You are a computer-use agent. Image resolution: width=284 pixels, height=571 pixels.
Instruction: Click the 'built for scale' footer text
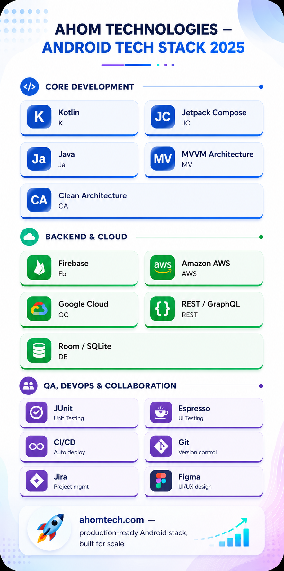[102, 544]
